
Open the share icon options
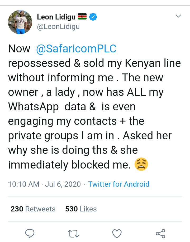(160, 233)
